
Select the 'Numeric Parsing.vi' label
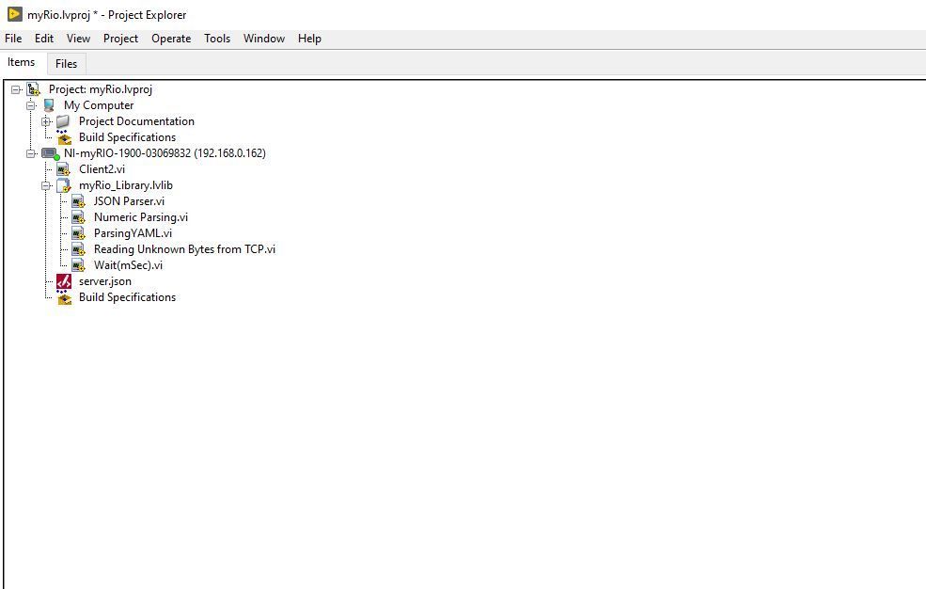(x=141, y=217)
